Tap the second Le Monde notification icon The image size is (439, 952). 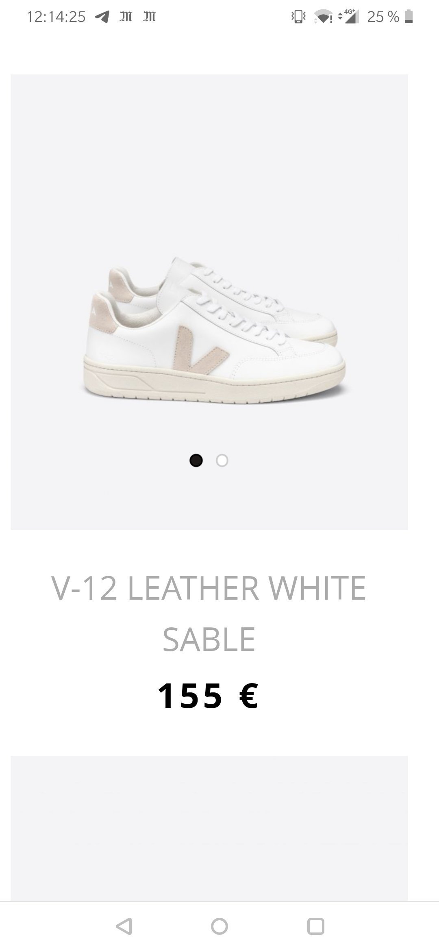(149, 17)
